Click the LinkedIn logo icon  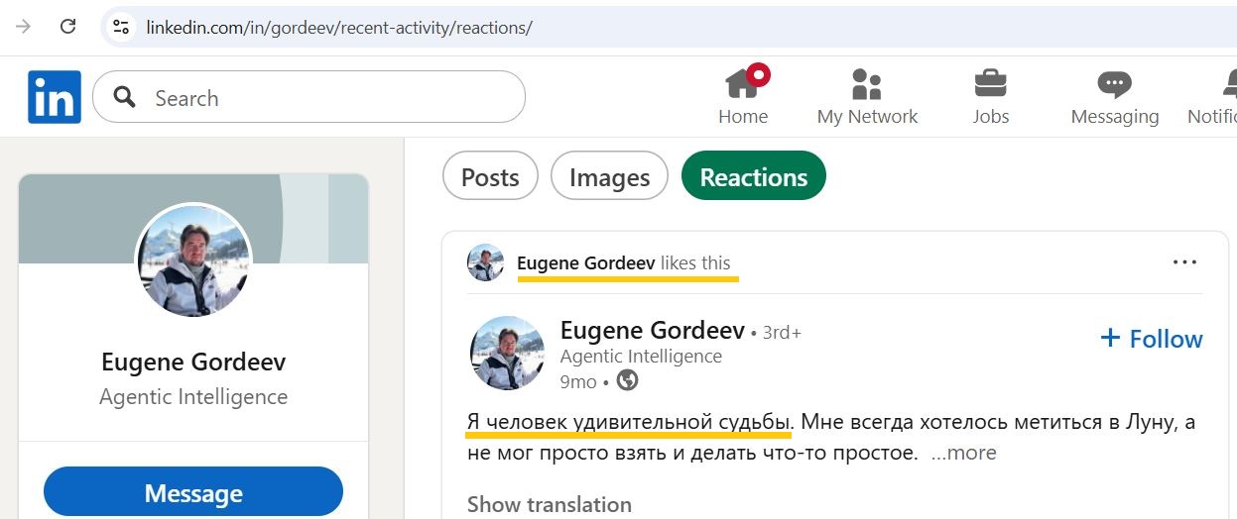[55, 97]
